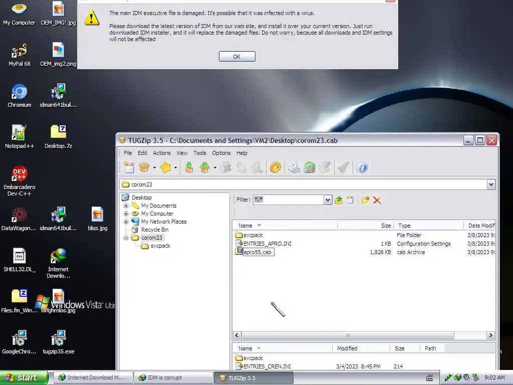Click the yellow star Favorites toolbar icon
The image size is (513, 385).
click(165, 167)
